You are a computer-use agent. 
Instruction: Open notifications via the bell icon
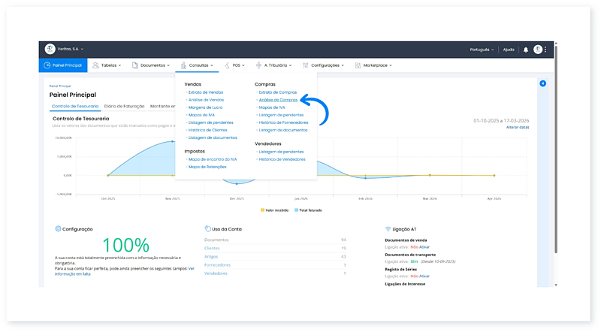coord(526,50)
